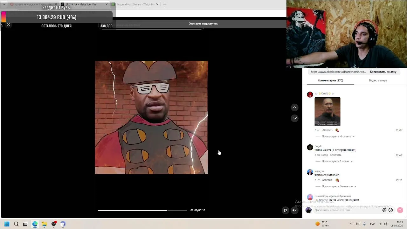Send the comment with the pink arrow
This screenshot has height=229, width=407.
click(400, 210)
